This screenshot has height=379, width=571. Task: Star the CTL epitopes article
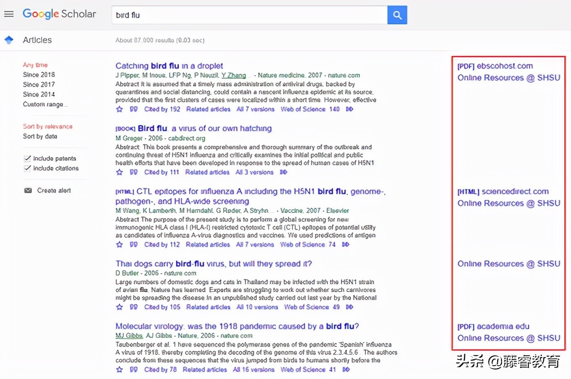pyautogui.click(x=119, y=244)
